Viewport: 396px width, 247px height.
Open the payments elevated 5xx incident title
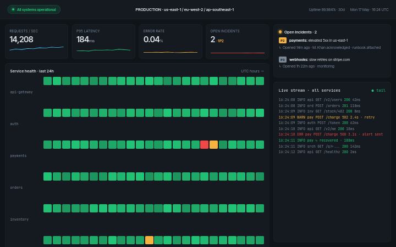(318, 40)
